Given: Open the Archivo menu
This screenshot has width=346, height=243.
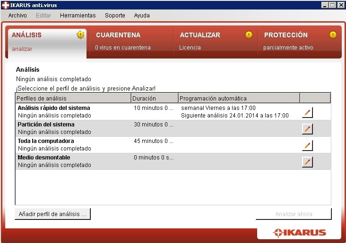Looking at the screenshot, I should (x=17, y=16).
